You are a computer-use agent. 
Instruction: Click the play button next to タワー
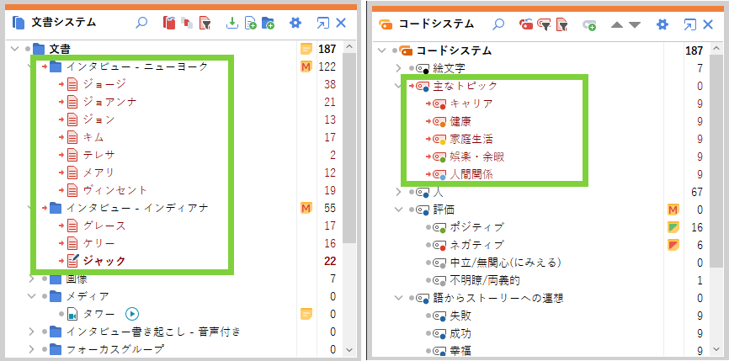[x=132, y=315]
